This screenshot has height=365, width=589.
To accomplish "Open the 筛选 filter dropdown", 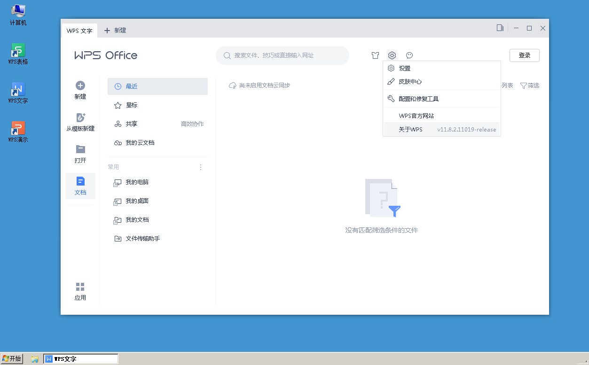I will coord(529,85).
